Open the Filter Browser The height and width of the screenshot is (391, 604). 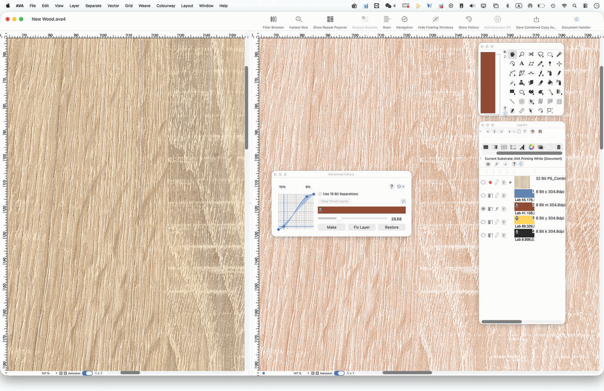pos(273,22)
